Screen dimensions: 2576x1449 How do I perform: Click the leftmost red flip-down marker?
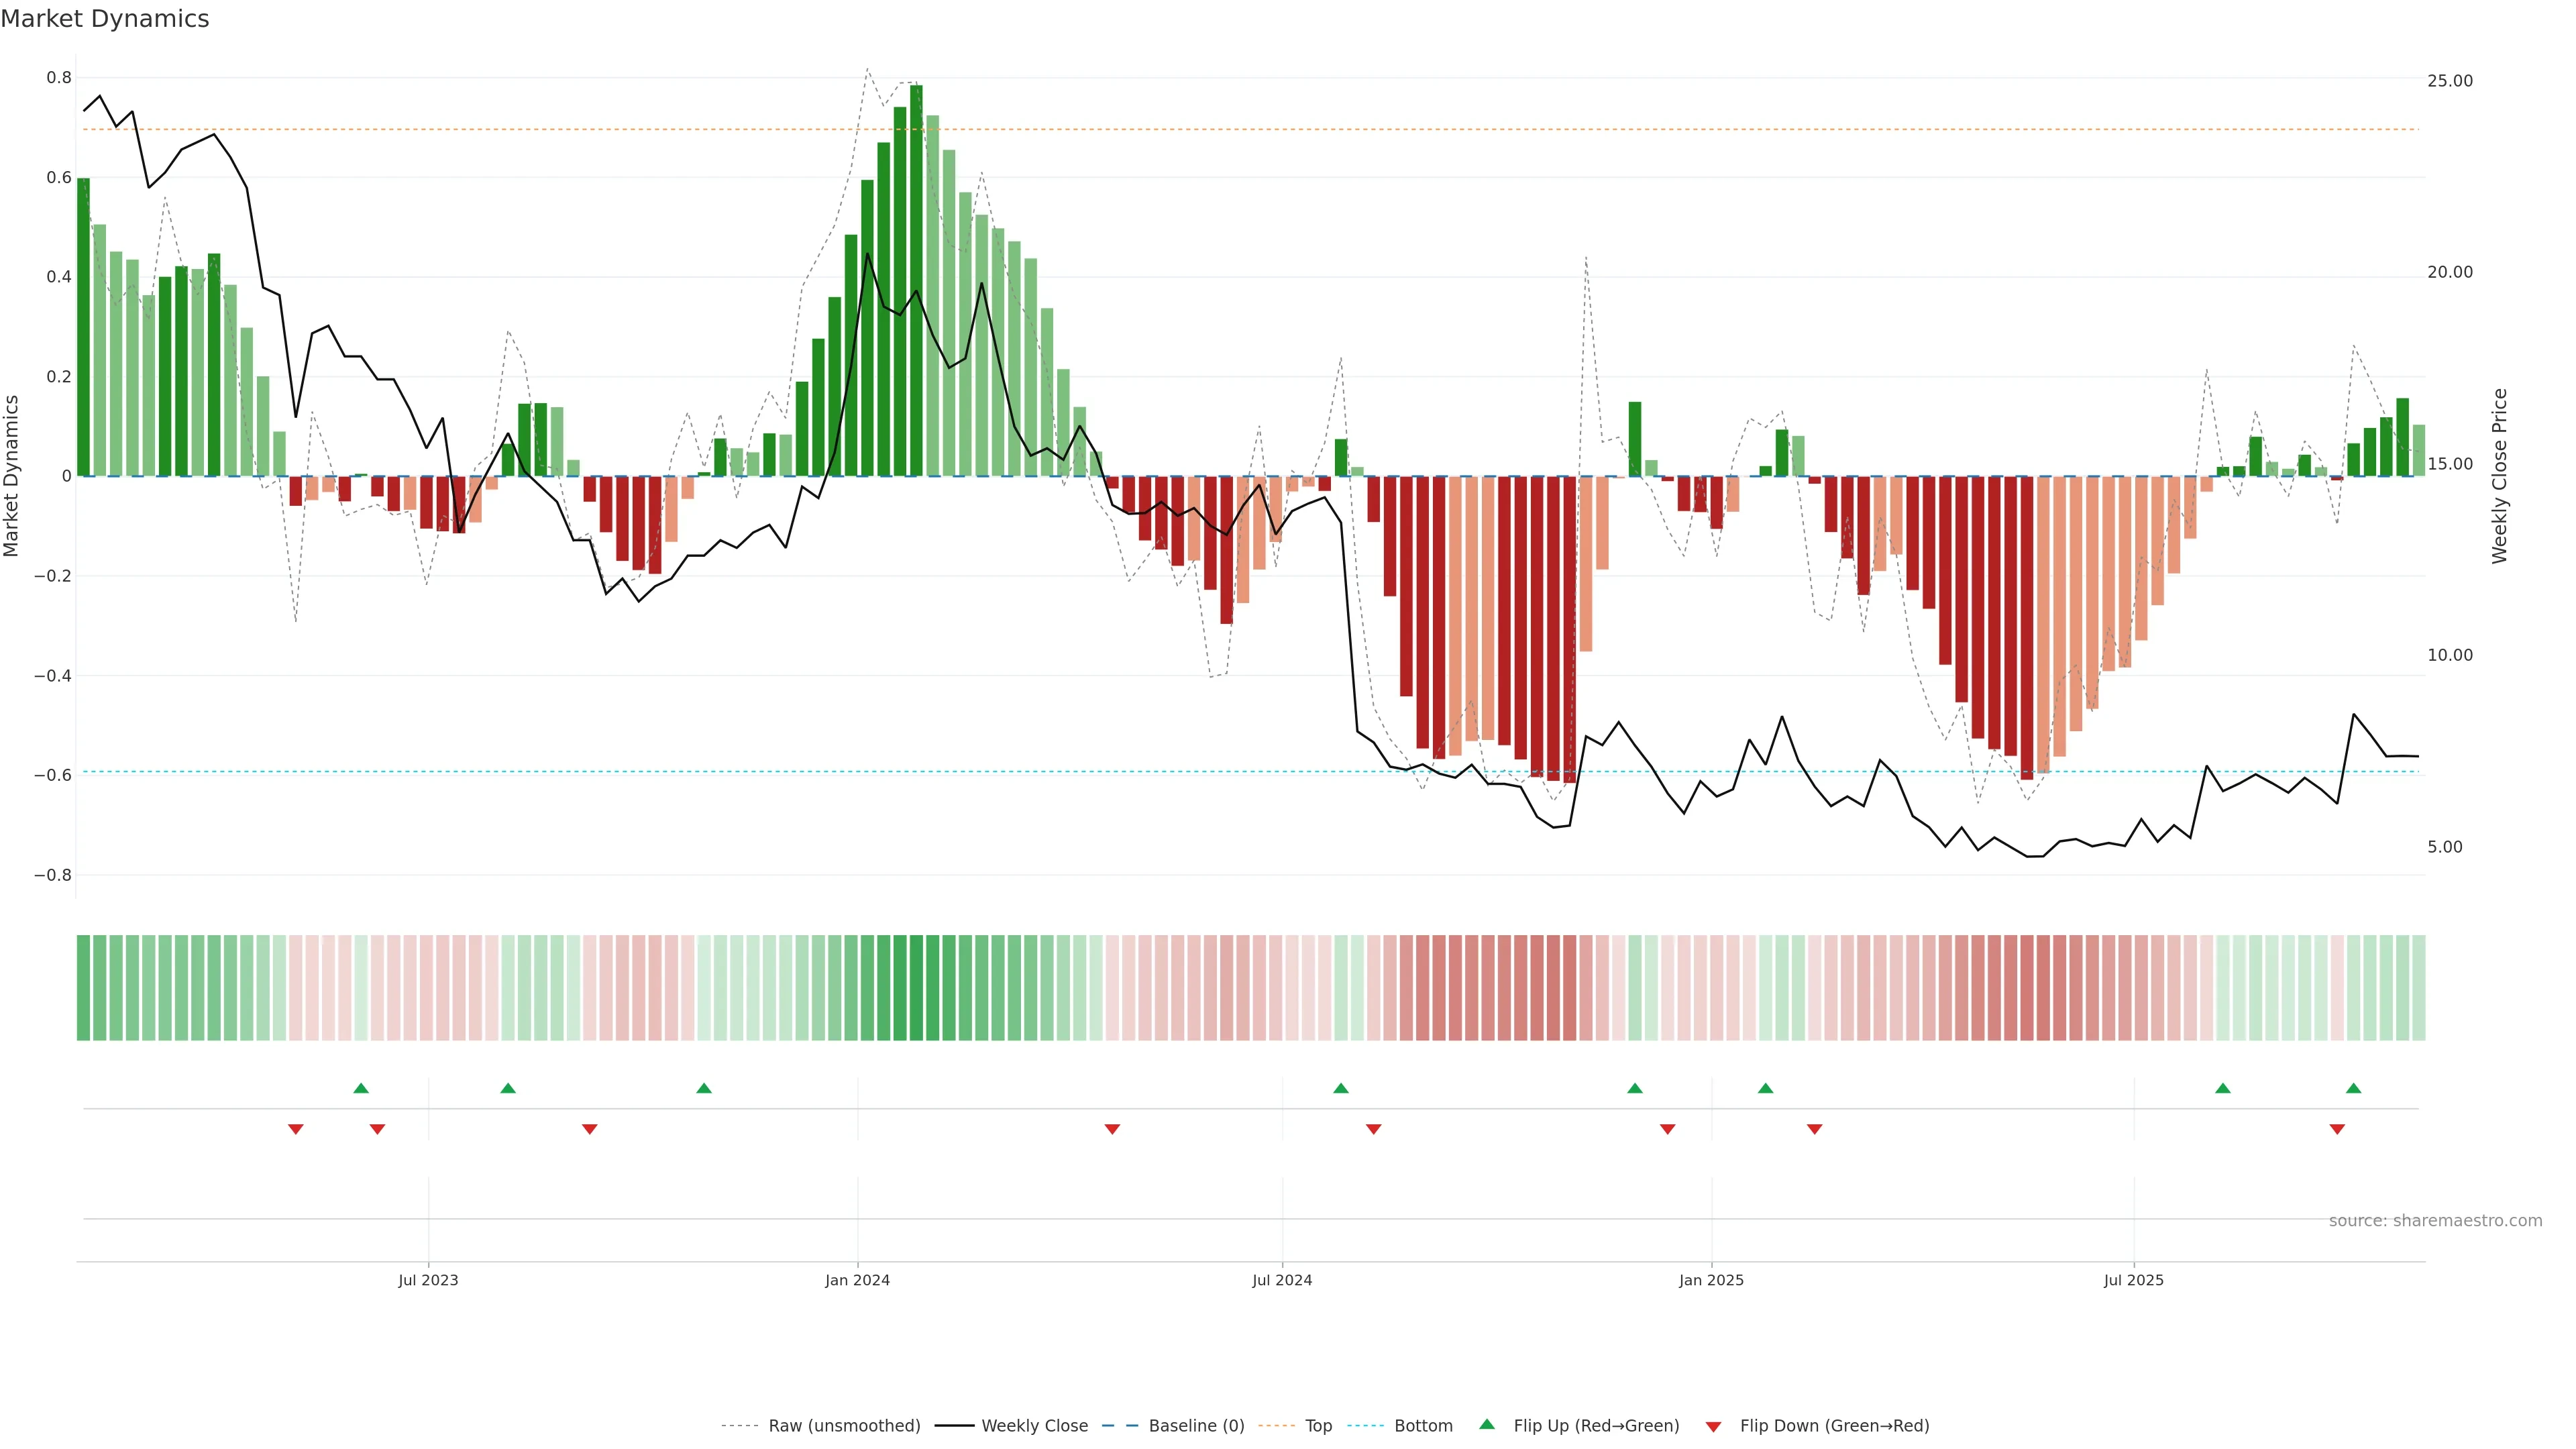click(x=296, y=1129)
